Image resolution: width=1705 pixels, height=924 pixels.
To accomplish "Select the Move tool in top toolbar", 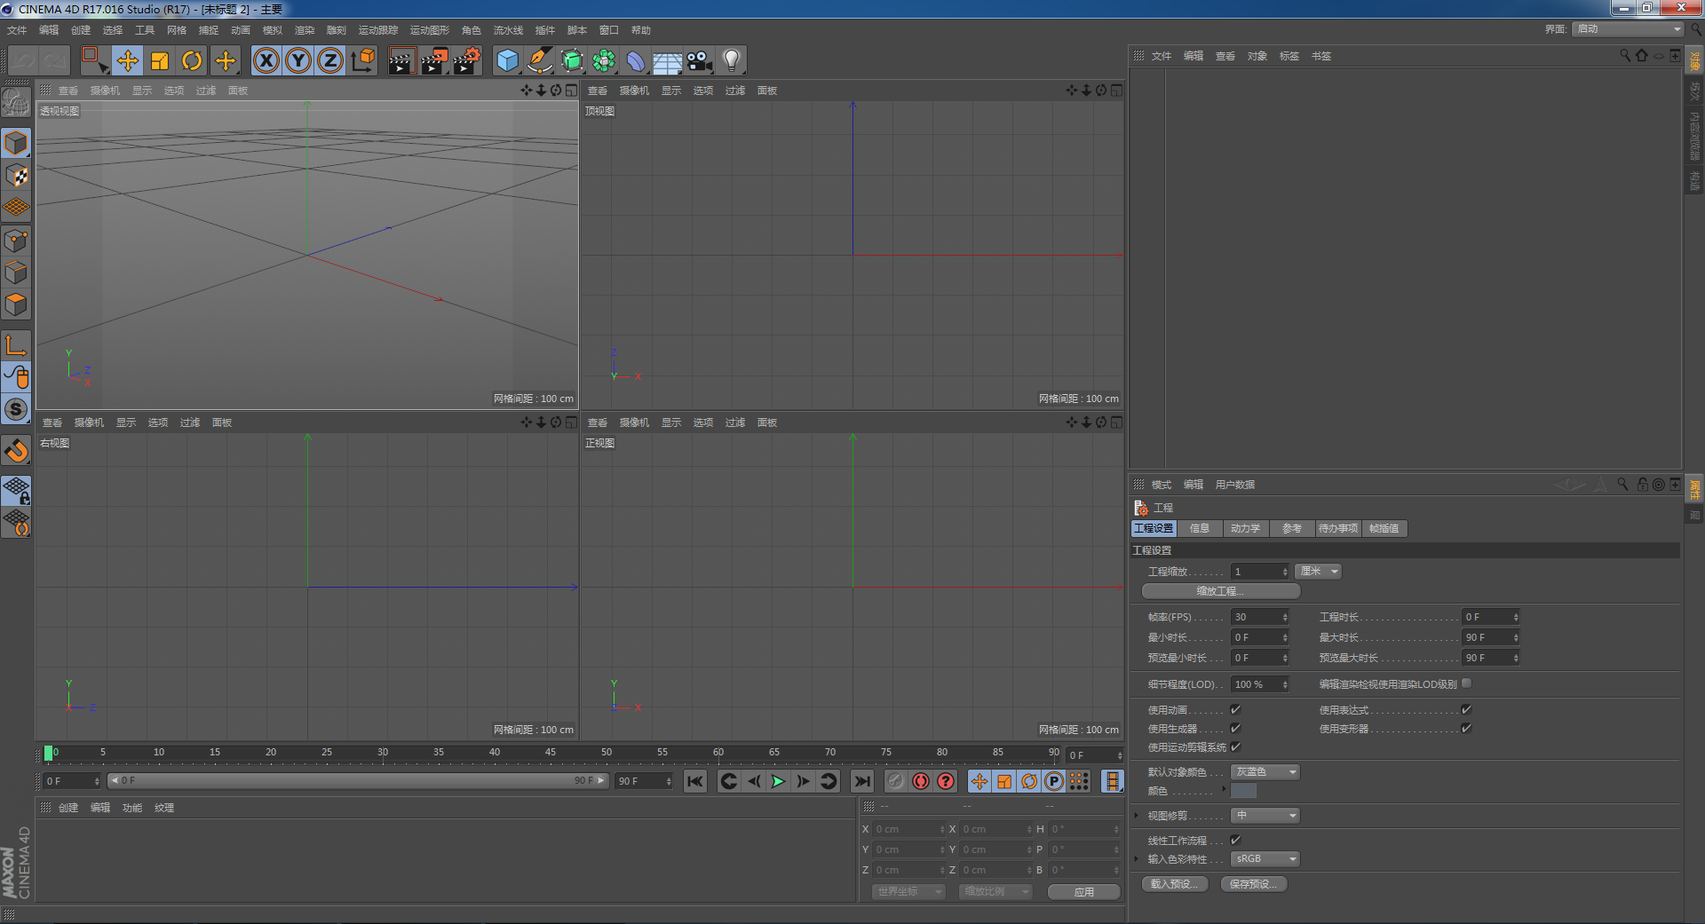I will [128, 60].
